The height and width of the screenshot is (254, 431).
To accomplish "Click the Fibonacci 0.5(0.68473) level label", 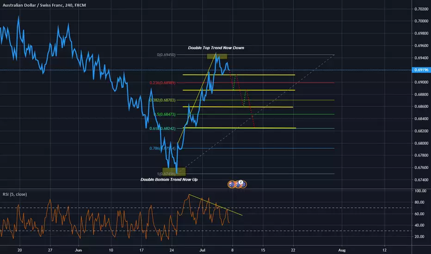I will coord(164,114).
